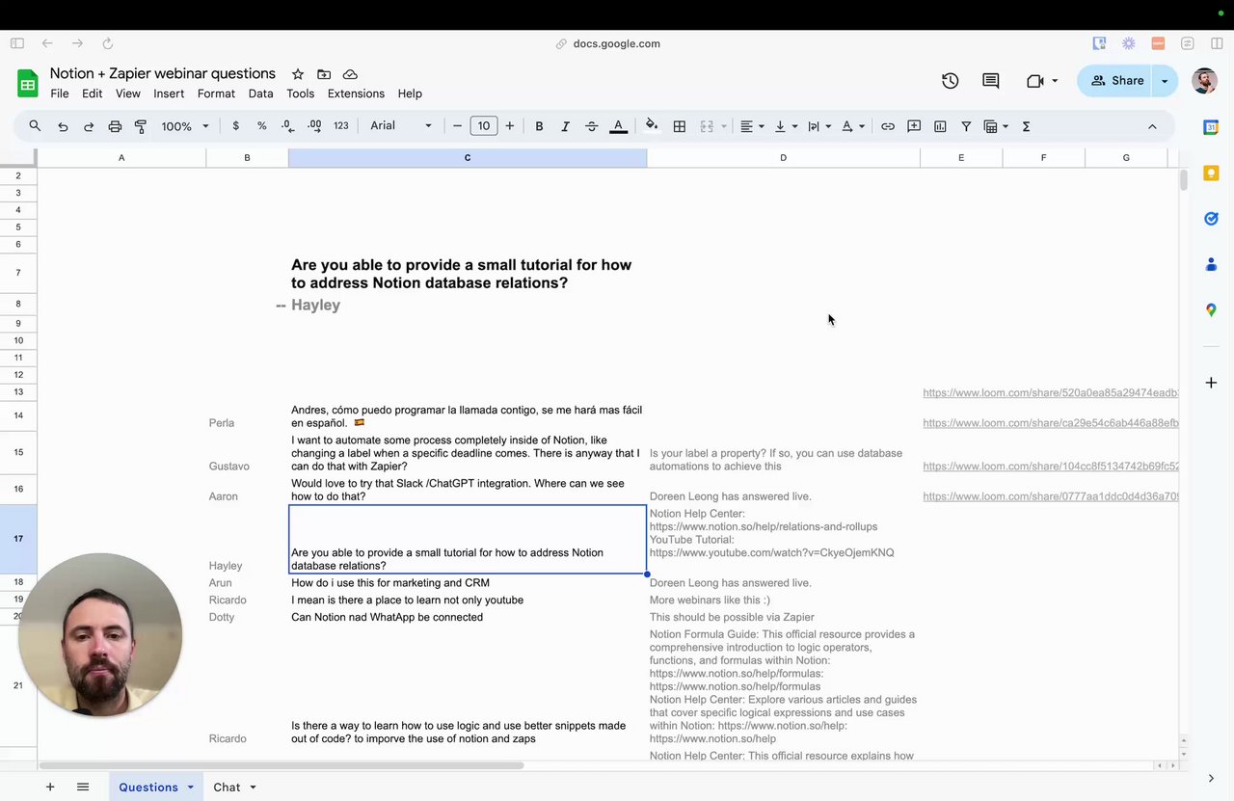Open the Share options dropdown arrow

click(x=1165, y=81)
